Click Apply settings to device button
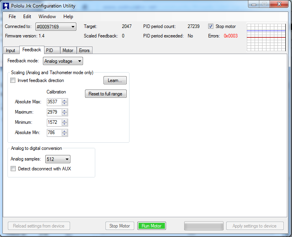Screen dimensions: 292x237 pos(255,226)
